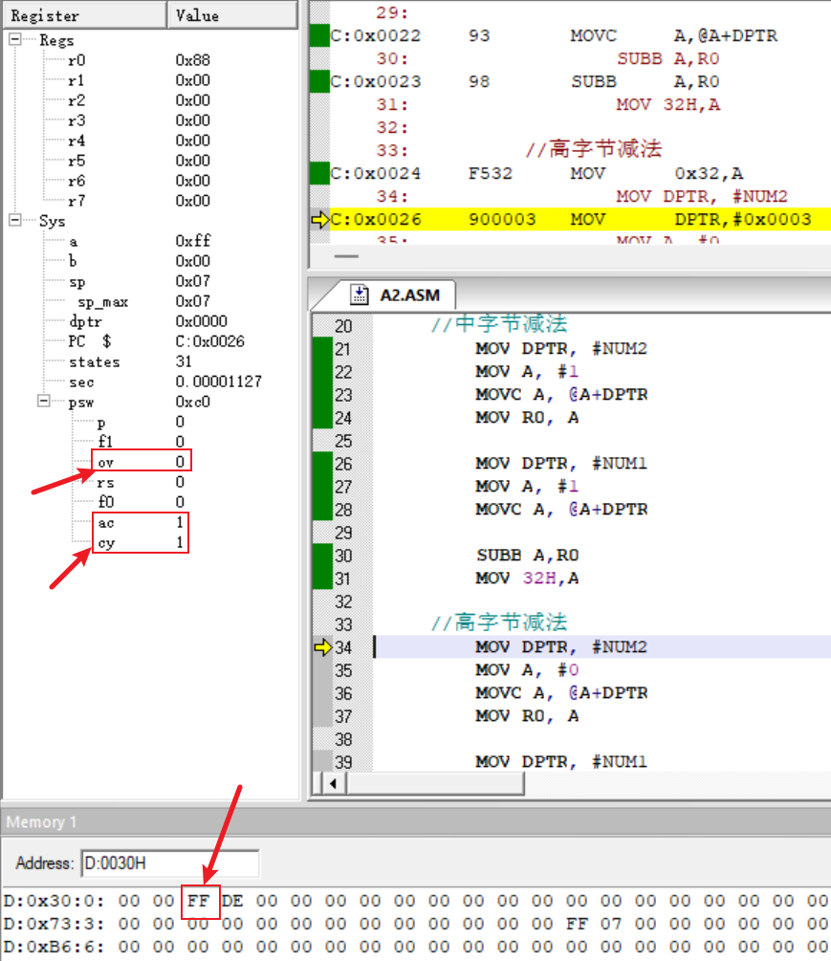Select the psw value 0xc0
The width and height of the screenshot is (831, 961).
coord(193,402)
